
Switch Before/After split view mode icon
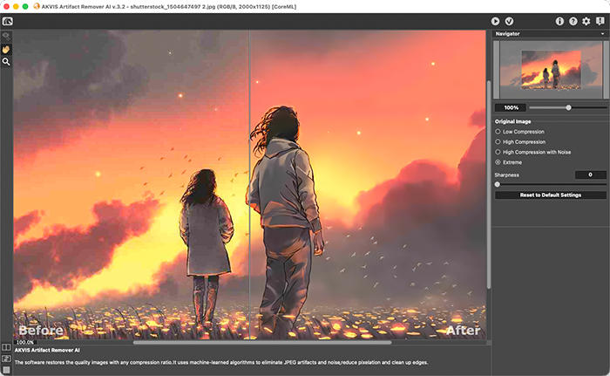point(6,347)
